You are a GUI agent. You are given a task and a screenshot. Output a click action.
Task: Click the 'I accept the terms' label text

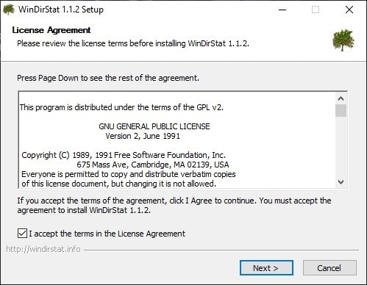click(107, 234)
